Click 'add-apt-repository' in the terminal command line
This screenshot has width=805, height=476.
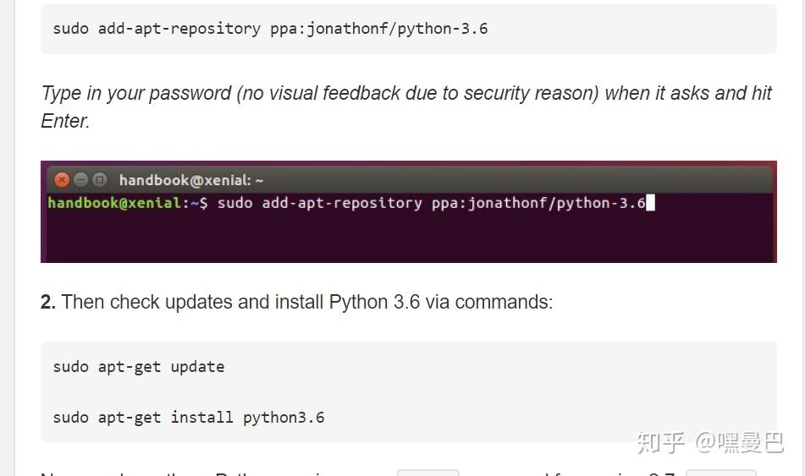342,204
